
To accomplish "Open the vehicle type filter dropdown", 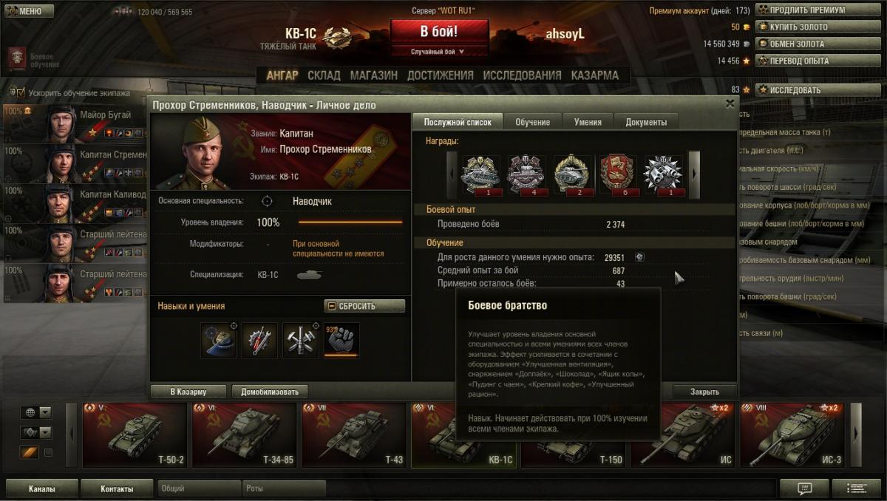I will click(x=37, y=432).
